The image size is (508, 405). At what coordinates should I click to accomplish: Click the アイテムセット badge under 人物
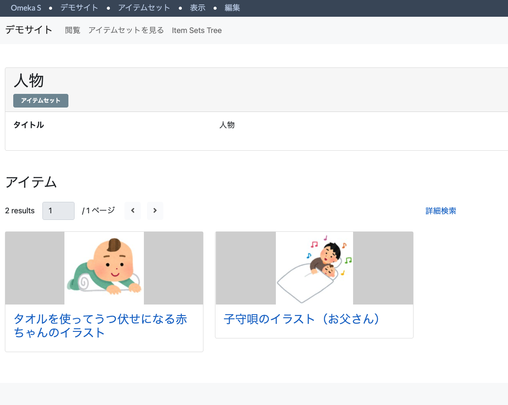coord(41,100)
